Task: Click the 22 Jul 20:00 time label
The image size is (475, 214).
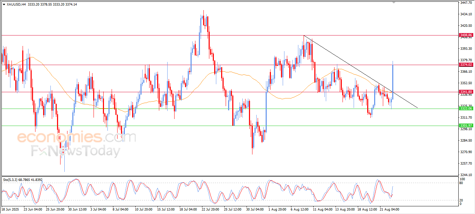Action: [211, 210]
